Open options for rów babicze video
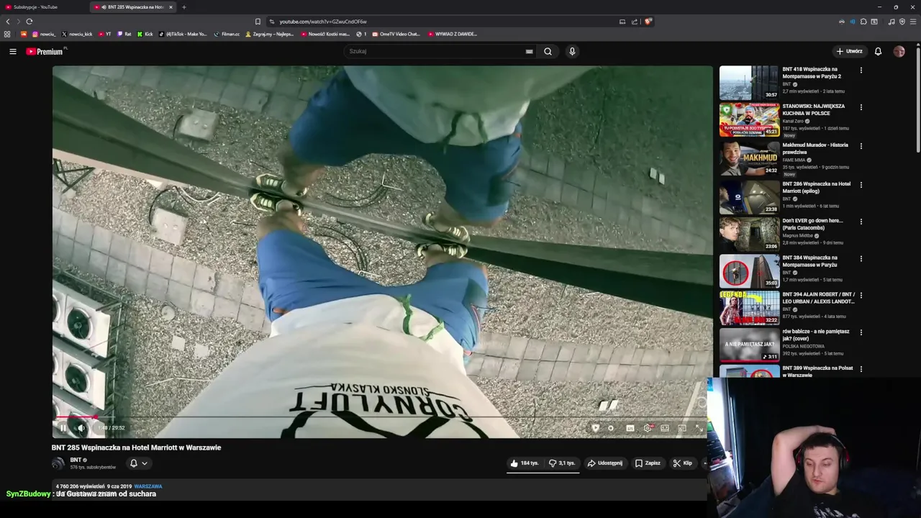The height and width of the screenshot is (518, 921). point(861,332)
